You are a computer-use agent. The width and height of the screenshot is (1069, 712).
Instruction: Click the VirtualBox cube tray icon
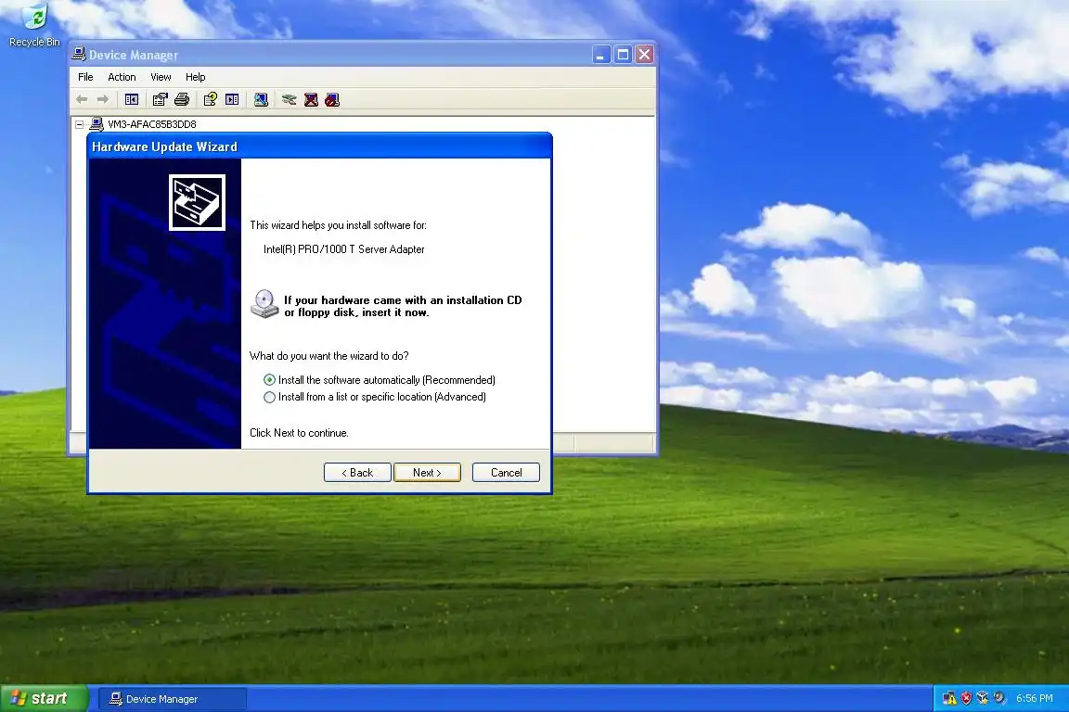coord(983,698)
